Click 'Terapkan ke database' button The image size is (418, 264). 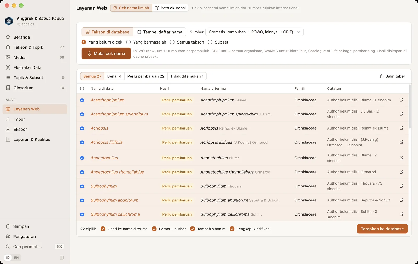click(x=382, y=229)
